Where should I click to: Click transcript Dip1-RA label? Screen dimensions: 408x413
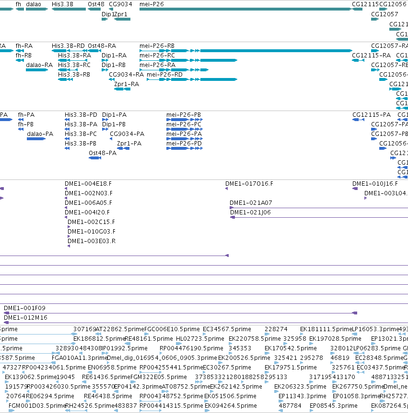(x=114, y=56)
